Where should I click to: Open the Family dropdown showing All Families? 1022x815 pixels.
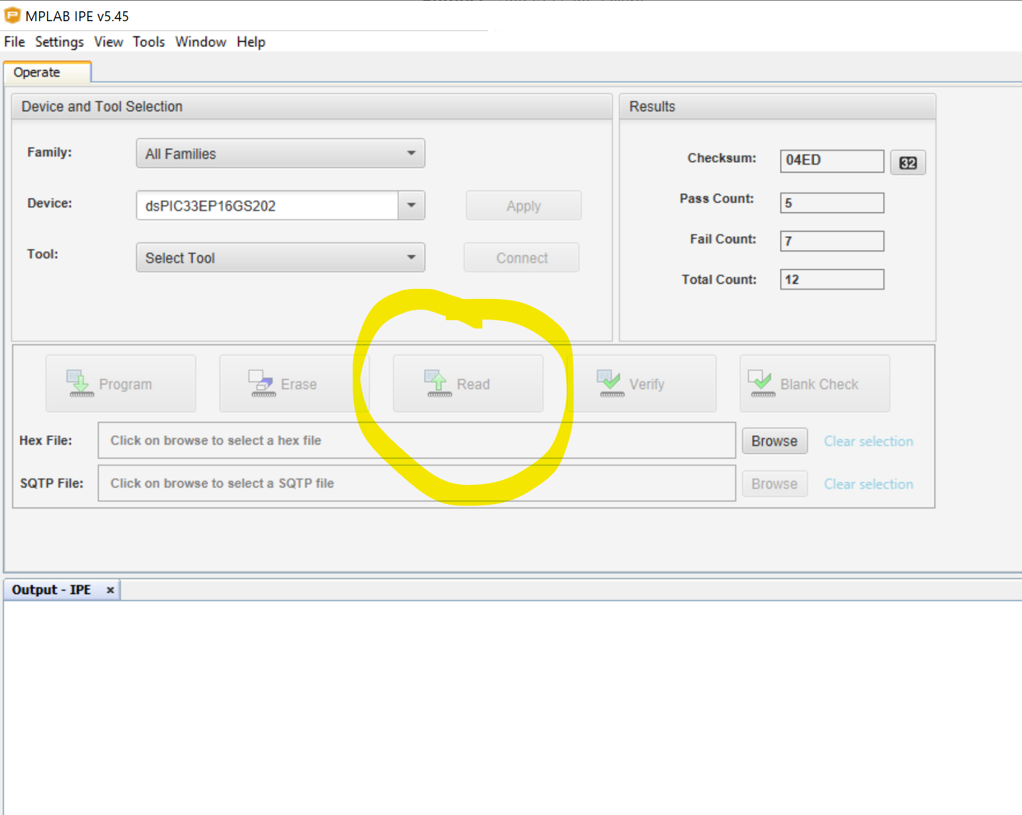280,153
